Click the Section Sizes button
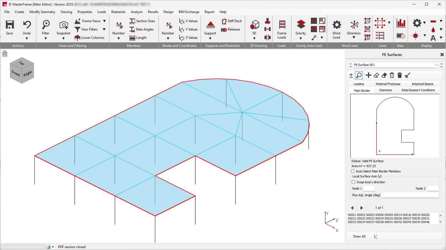Image resolution: width=446 pixels, height=250 pixels. pos(142,21)
